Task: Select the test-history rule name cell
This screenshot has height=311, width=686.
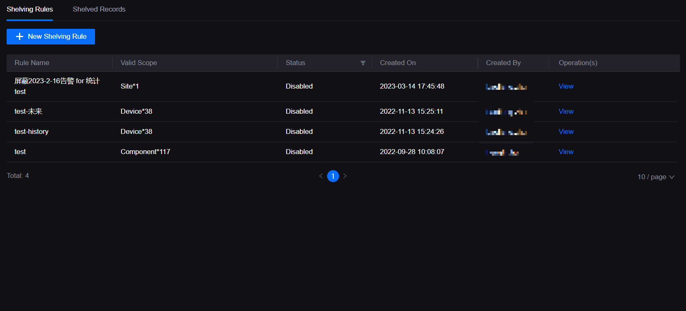Action: click(x=31, y=132)
